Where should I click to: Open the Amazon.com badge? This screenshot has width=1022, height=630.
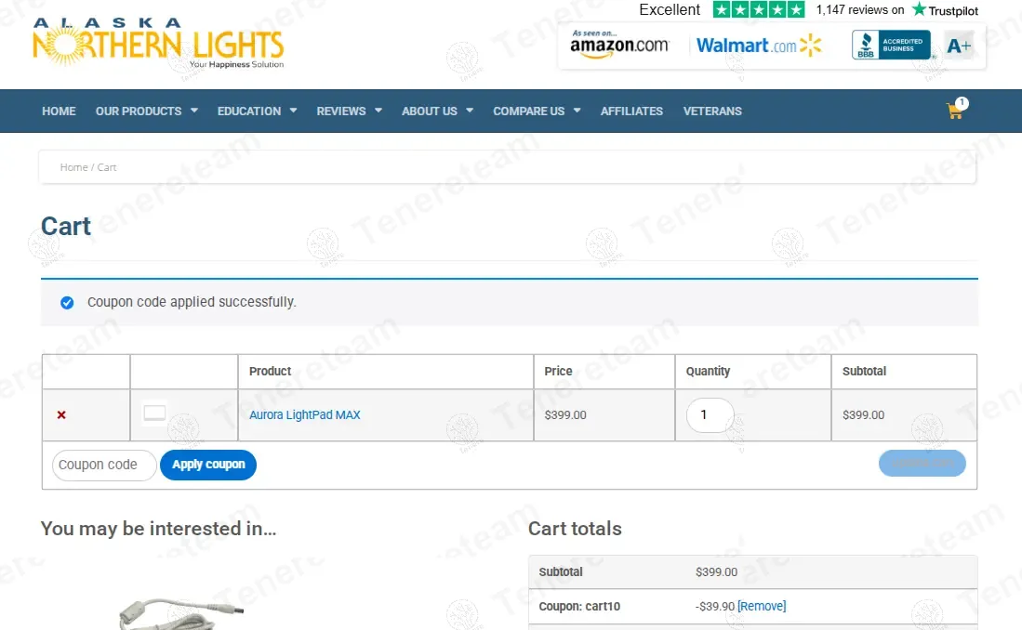[x=619, y=45]
